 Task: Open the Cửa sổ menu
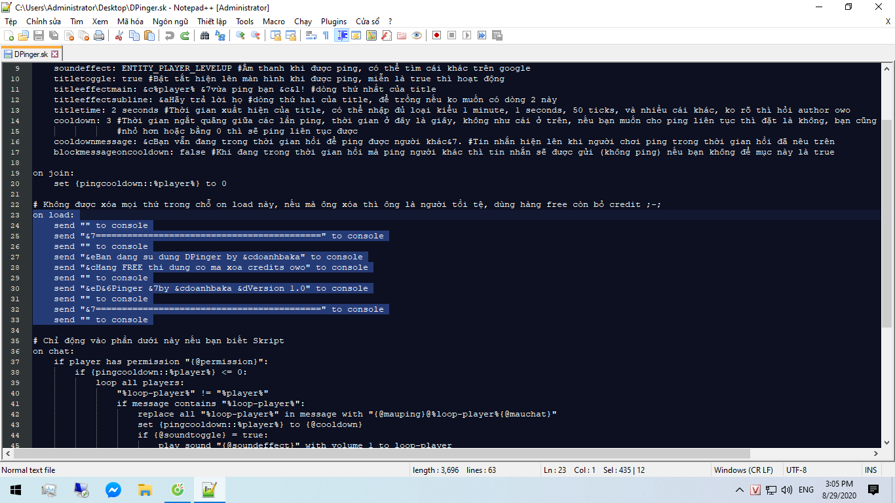(368, 22)
